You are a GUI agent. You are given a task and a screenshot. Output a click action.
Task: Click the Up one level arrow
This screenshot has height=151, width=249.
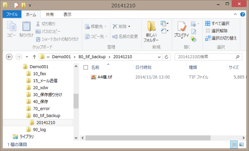[x=34, y=57]
